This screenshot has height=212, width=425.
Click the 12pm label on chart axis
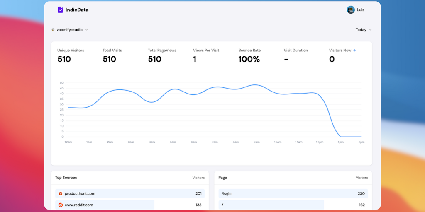point(320,142)
